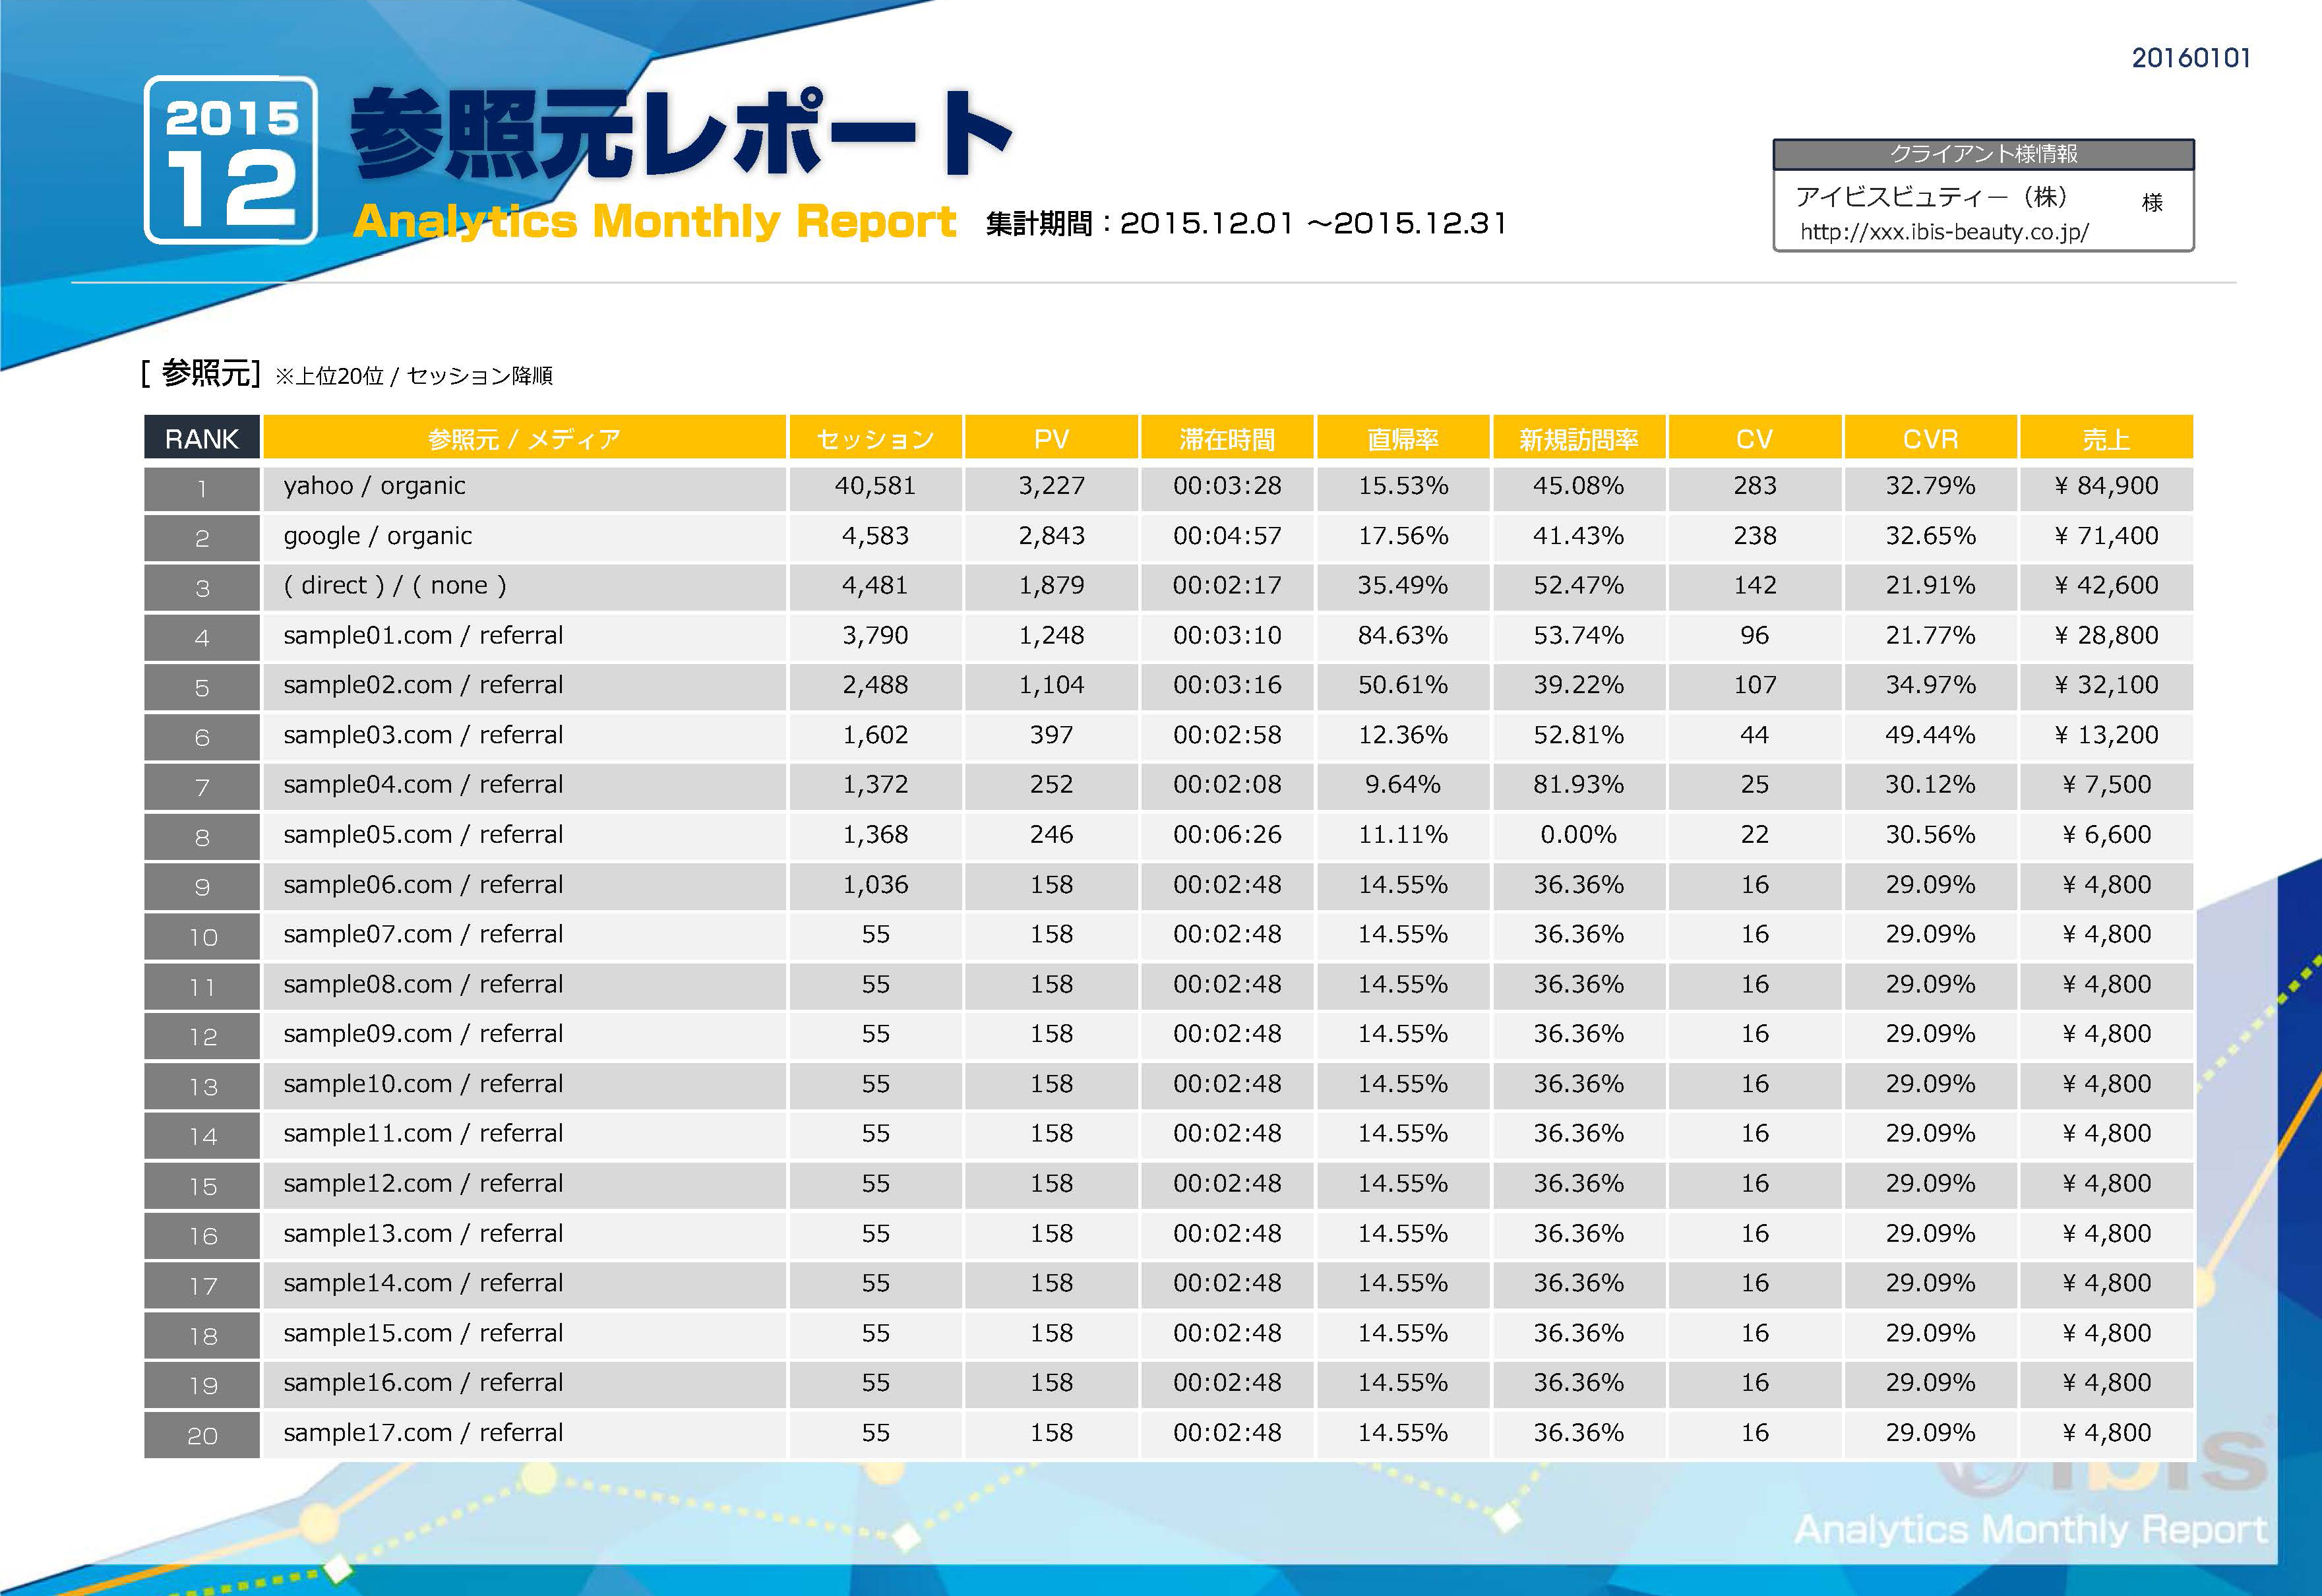
Task: Expand the 新規訪問率 column header
Action: 1578,438
